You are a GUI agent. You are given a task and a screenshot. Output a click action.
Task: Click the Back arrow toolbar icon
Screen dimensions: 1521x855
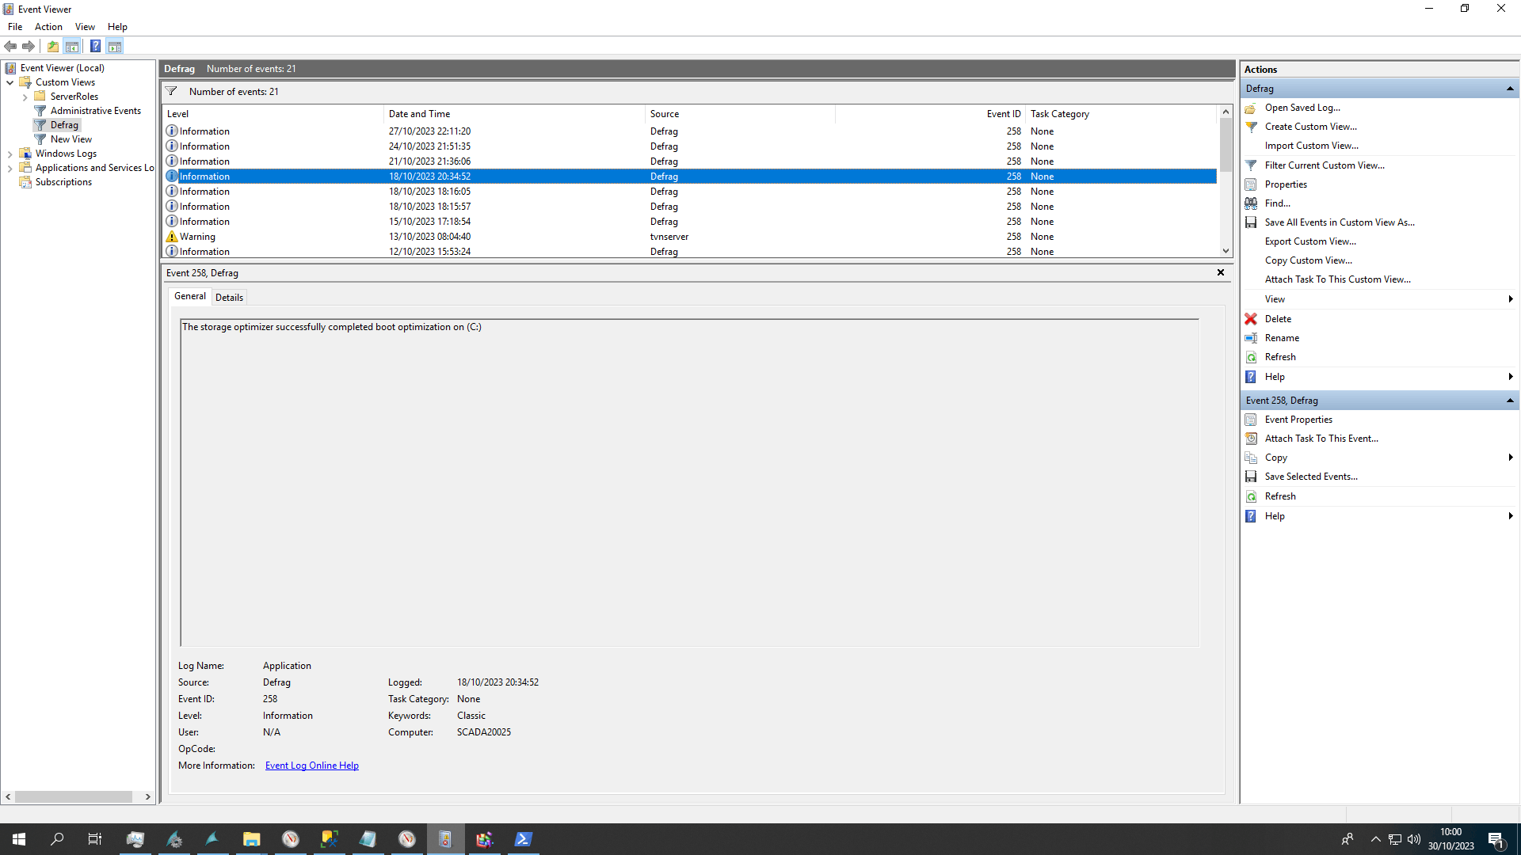(10, 46)
